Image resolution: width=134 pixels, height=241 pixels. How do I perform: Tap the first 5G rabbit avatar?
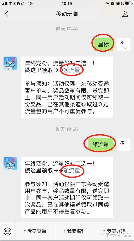(10, 63)
